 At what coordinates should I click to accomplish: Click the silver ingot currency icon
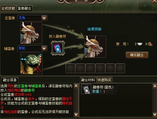click(140, 44)
